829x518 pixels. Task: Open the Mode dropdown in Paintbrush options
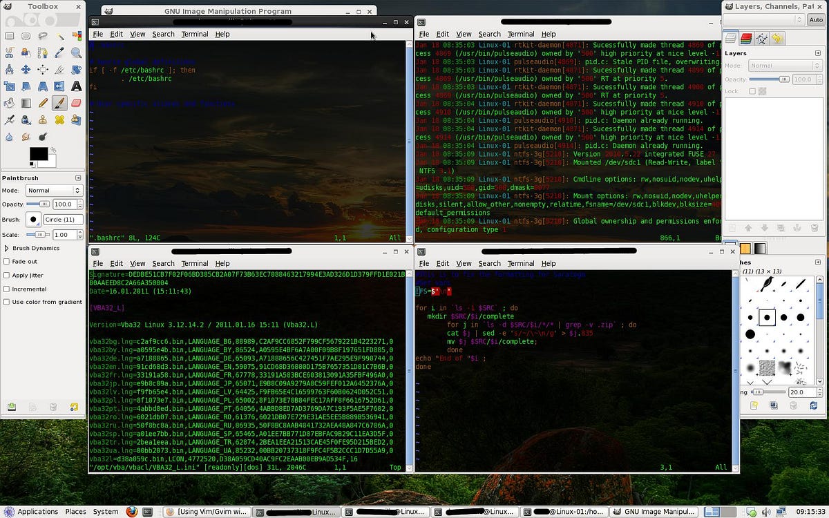click(x=54, y=190)
